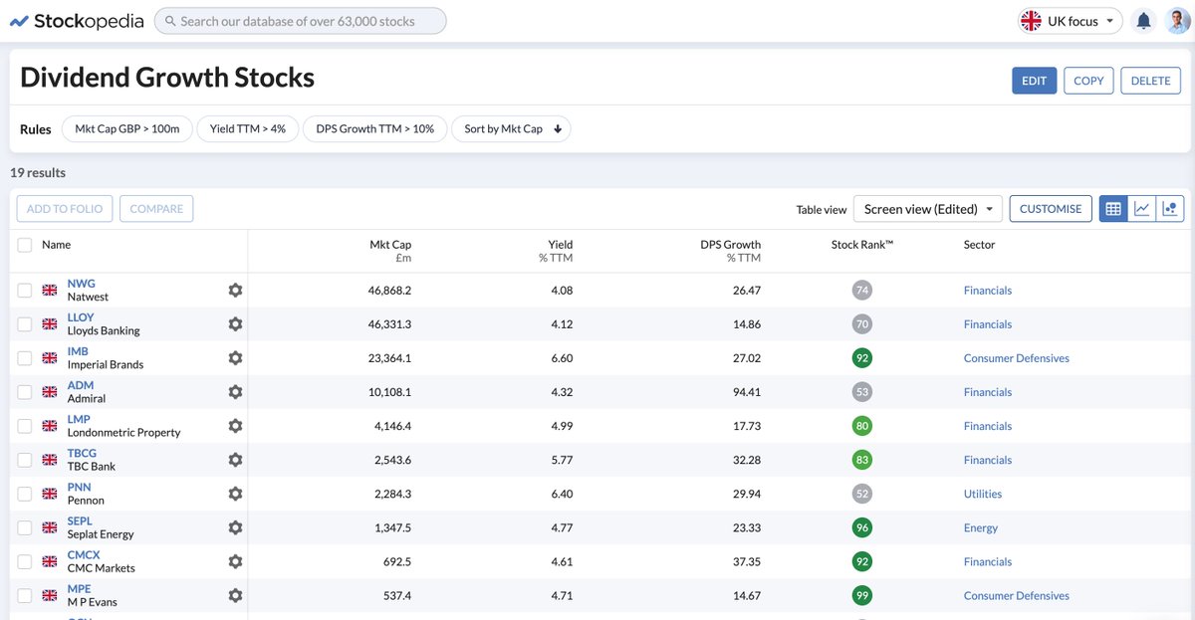Open gear settings for M P Evans row
The width and height of the screenshot is (1195, 620).
tap(235, 595)
